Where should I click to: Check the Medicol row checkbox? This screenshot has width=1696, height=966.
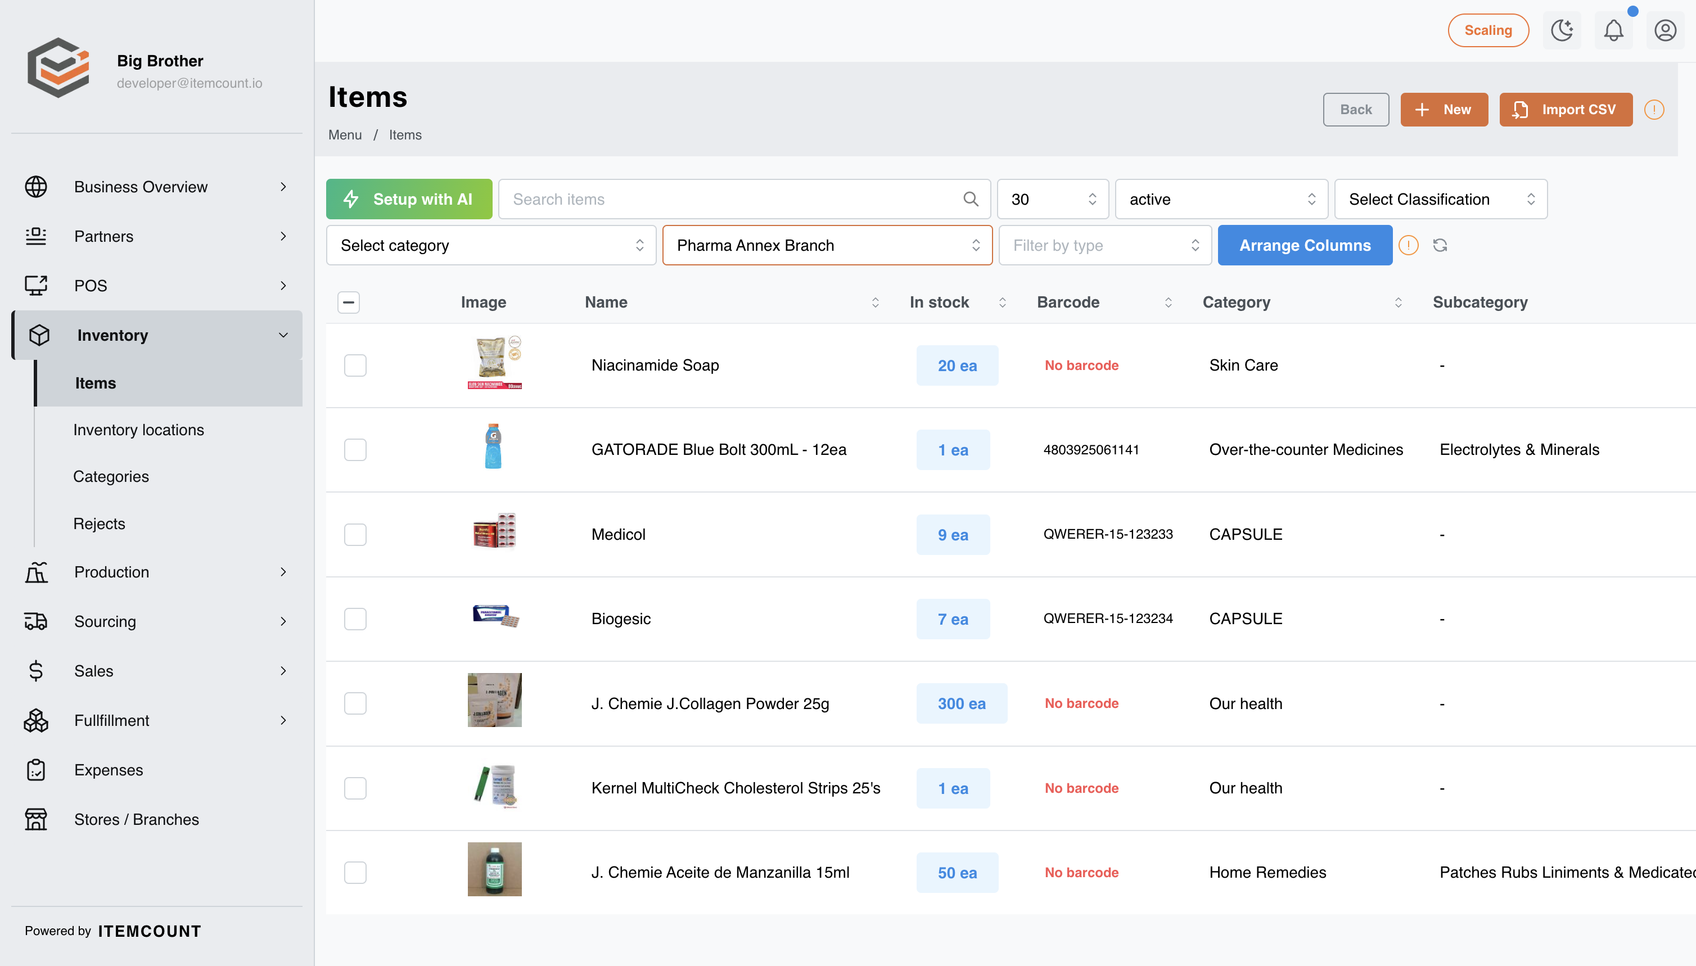pyautogui.click(x=355, y=535)
